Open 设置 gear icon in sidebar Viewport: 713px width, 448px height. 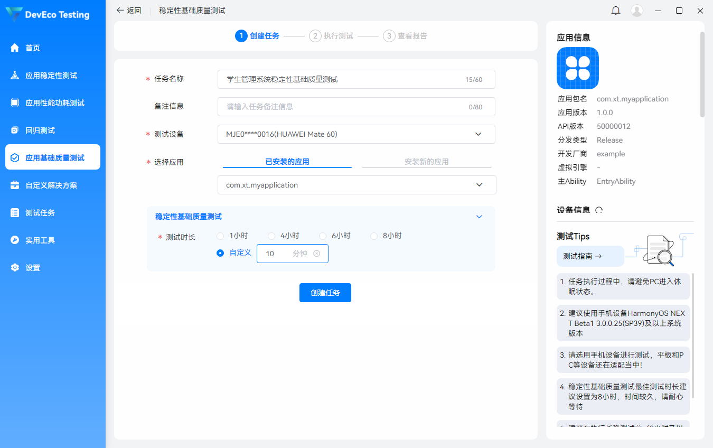pyautogui.click(x=15, y=268)
